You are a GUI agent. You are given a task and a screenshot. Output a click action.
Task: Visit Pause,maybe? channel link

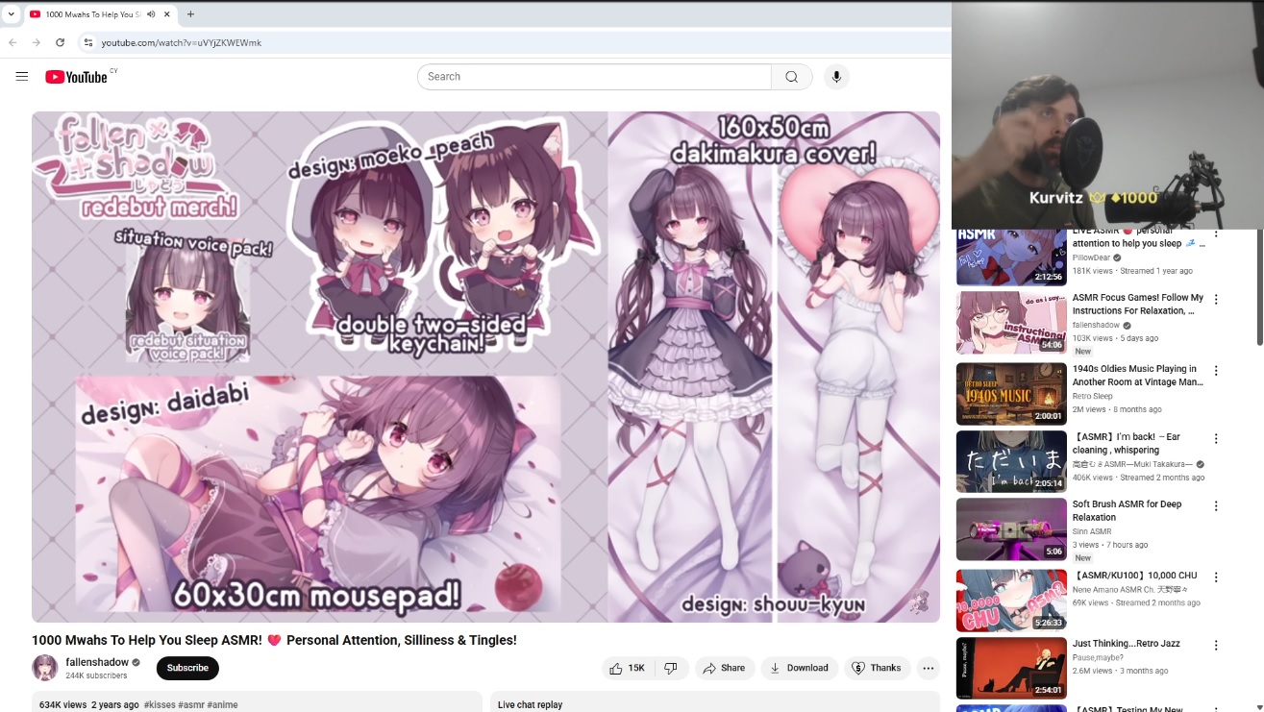(x=1099, y=657)
